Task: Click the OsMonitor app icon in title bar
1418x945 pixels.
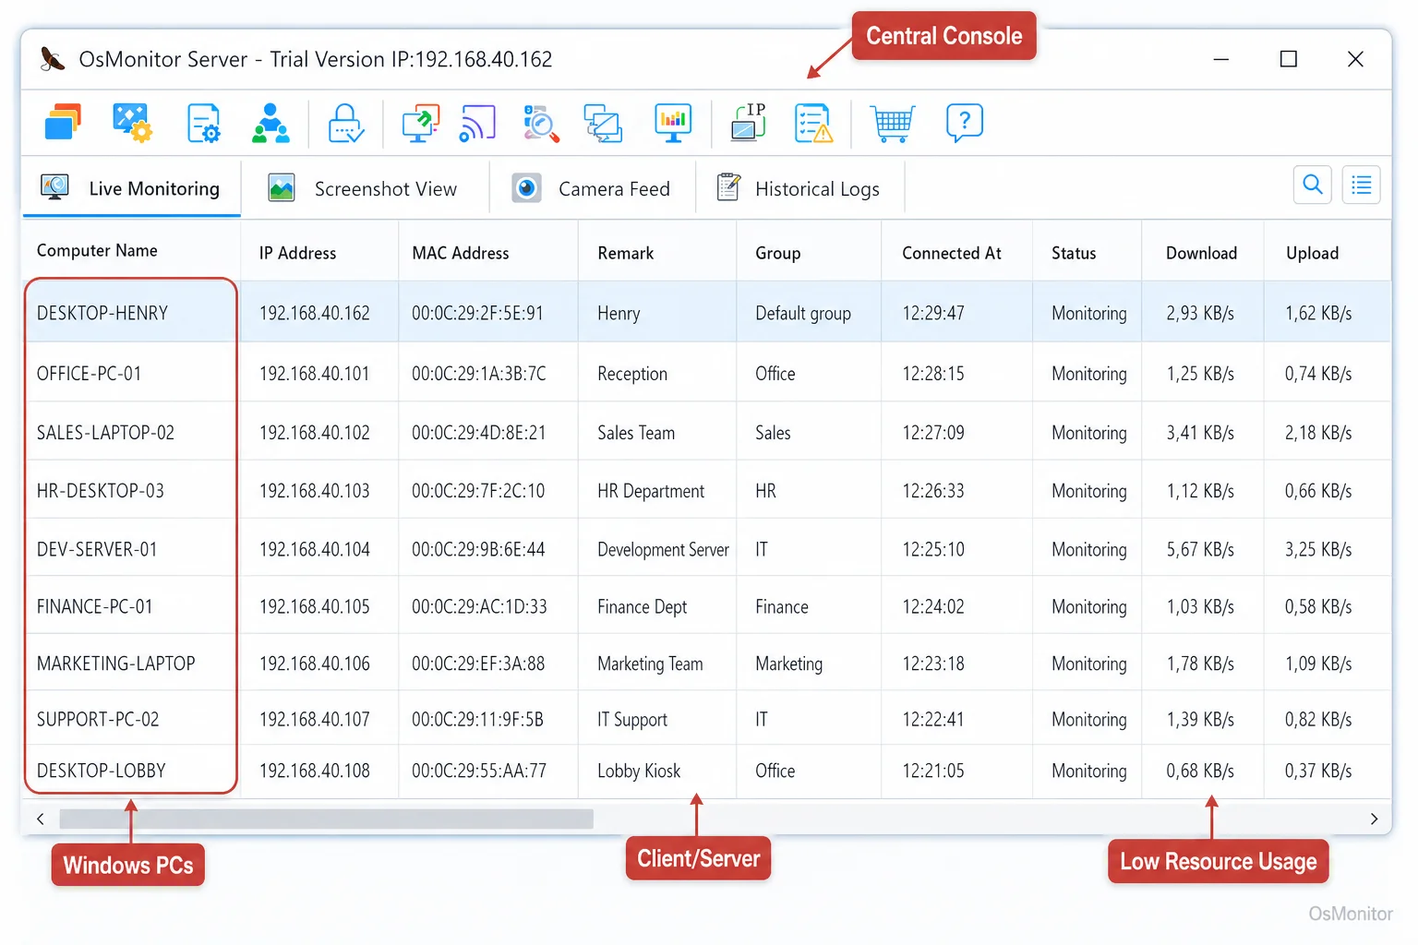Action: click(53, 59)
